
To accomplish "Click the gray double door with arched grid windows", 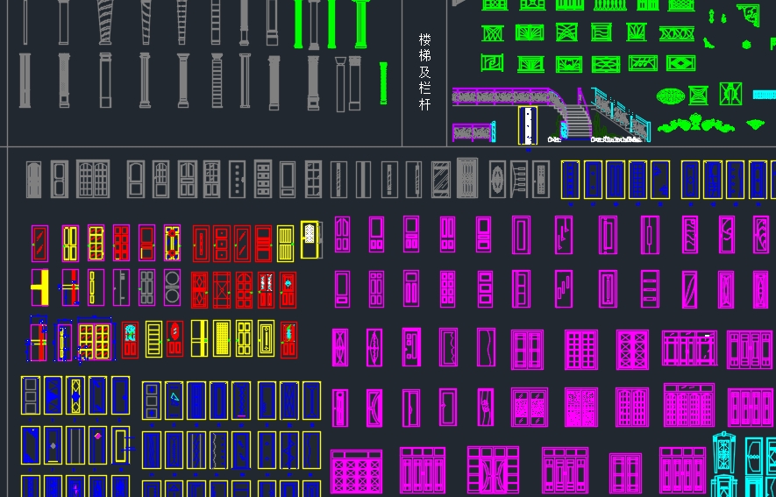I will tap(93, 179).
